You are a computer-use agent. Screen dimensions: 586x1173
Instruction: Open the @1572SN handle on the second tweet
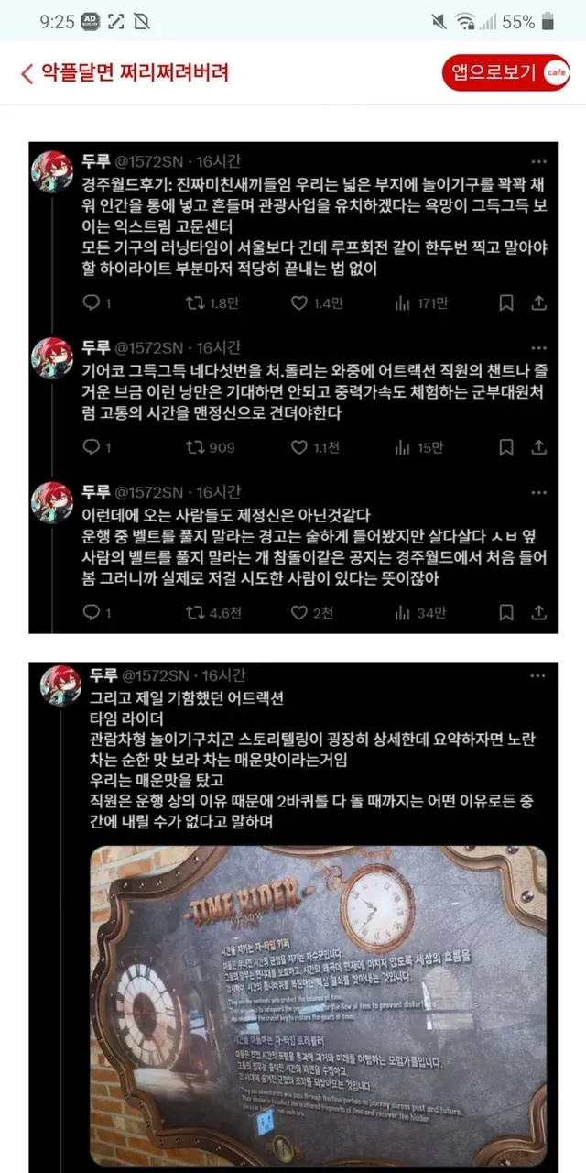147,346
